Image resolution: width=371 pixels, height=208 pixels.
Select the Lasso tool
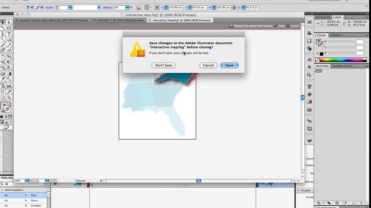[9, 28]
